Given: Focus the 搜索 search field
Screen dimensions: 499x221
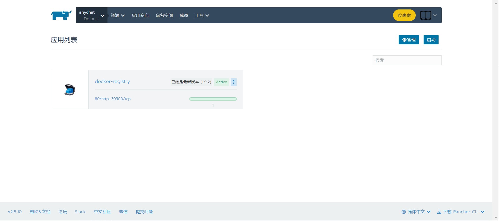Looking at the screenshot, I should coord(407,60).
